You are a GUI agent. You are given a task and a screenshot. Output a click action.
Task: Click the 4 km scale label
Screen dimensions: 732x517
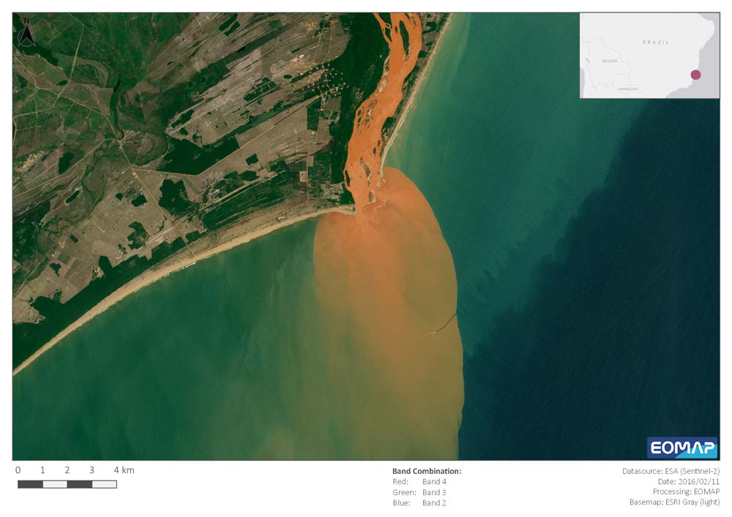pyautogui.click(x=124, y=470)
